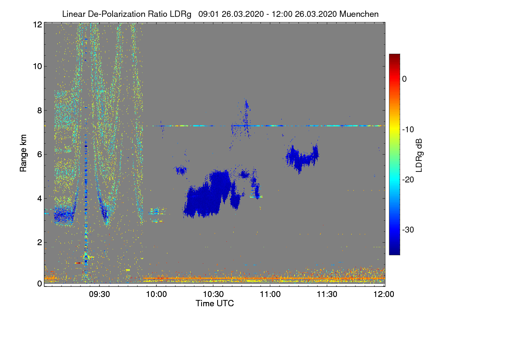Image resolution: width=506 pixels, height=337 pixels.
Task: Click the plot title text
Action: 220,14
